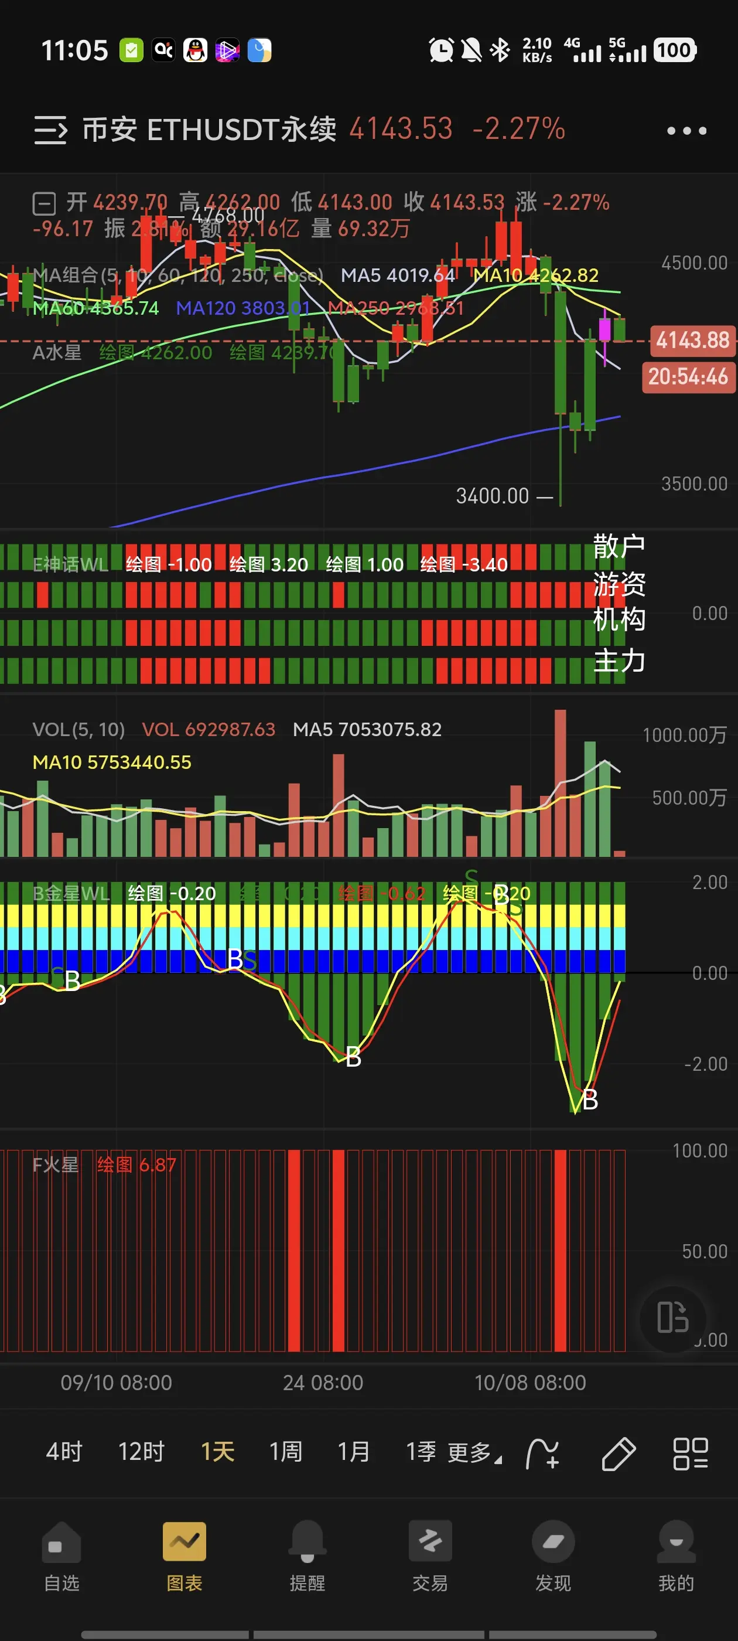This screenshot has height=1641, width=738.
Task: Select the 1季 timeframe
Action: [422, 1452]
